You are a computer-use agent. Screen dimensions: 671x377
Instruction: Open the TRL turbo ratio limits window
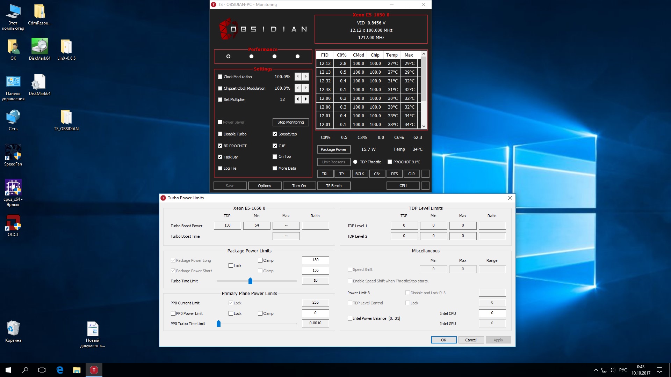coord(325,174)
